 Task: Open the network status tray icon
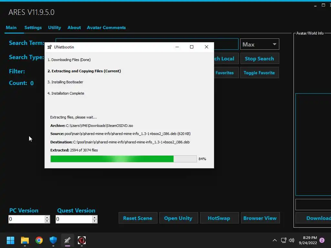click(283, 240)
